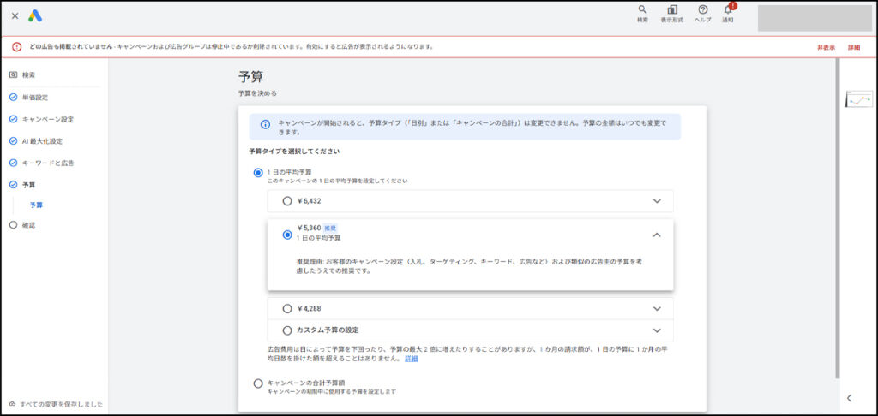Click the Google Ads logo

35,15
